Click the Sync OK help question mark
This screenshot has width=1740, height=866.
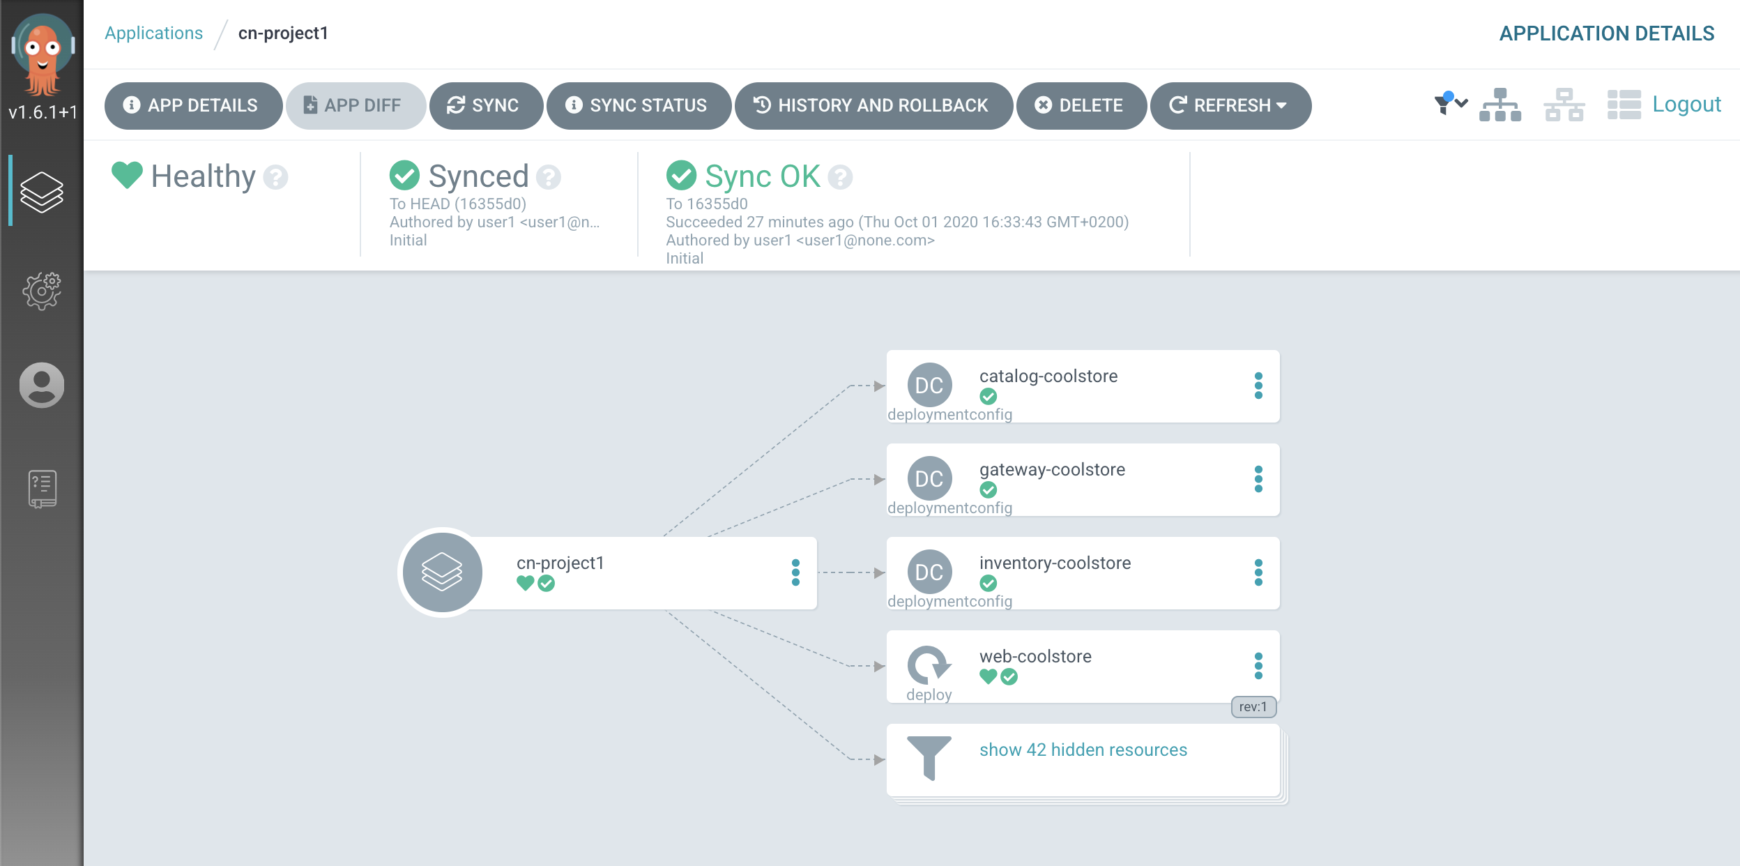tap(840, 177)
